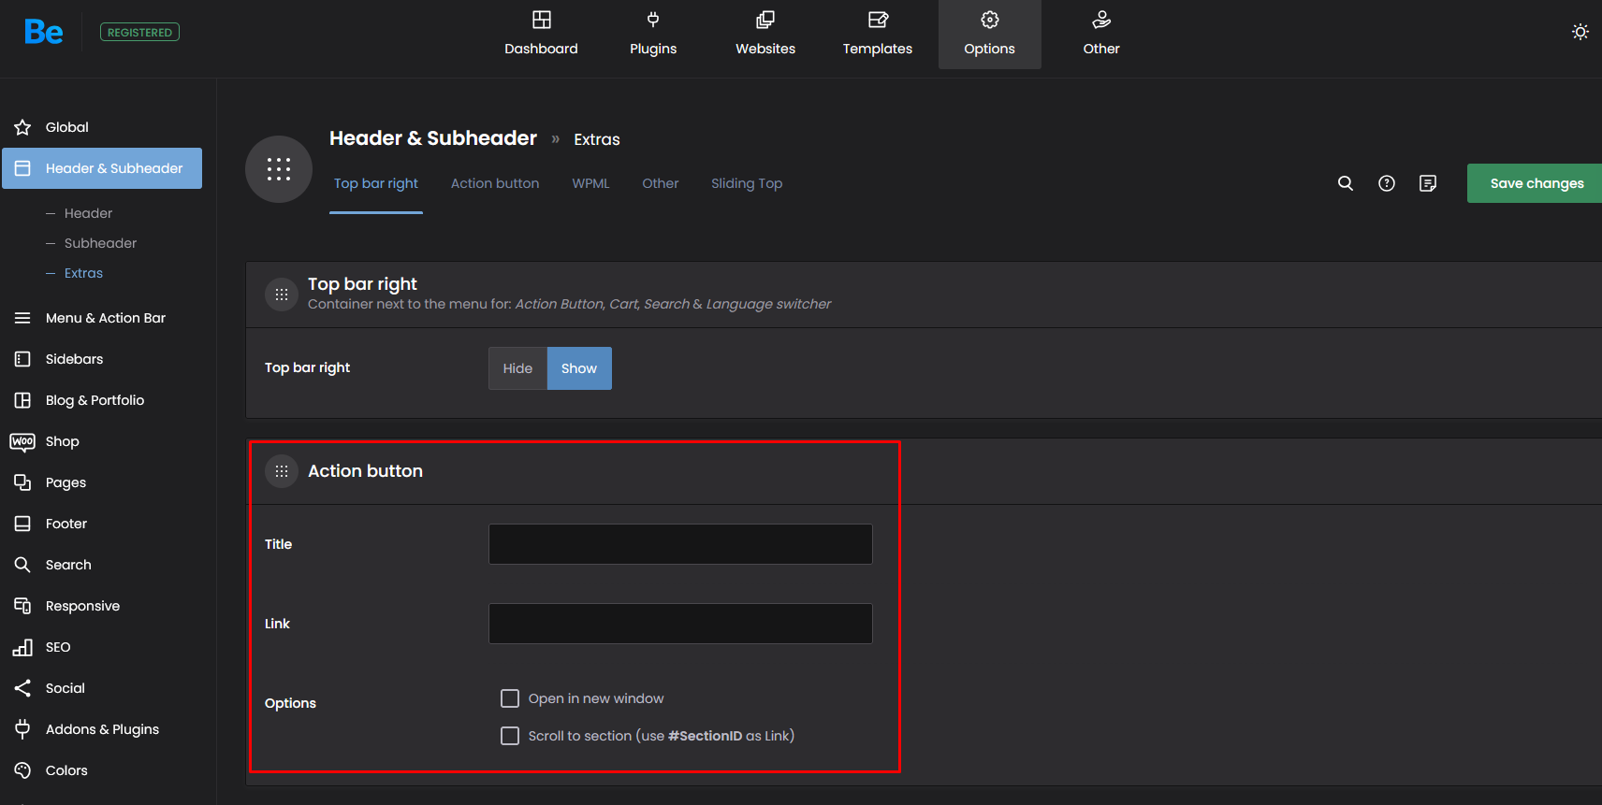Click Top bar right section drag icon
Image resolution: width=1602 pixels, height=805 pixels.
pyautogui.click(x=282, y=295)
